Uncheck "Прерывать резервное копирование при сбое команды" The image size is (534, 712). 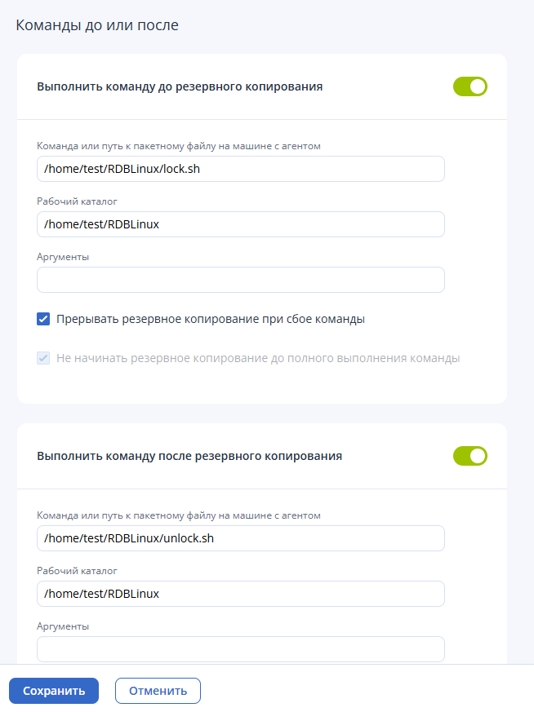[x=43, y=319]
